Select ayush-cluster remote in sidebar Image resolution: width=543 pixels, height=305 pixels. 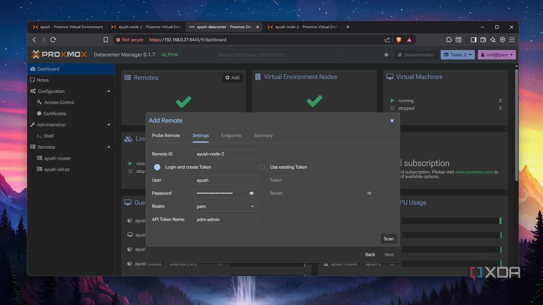click(x=71, y=158)
